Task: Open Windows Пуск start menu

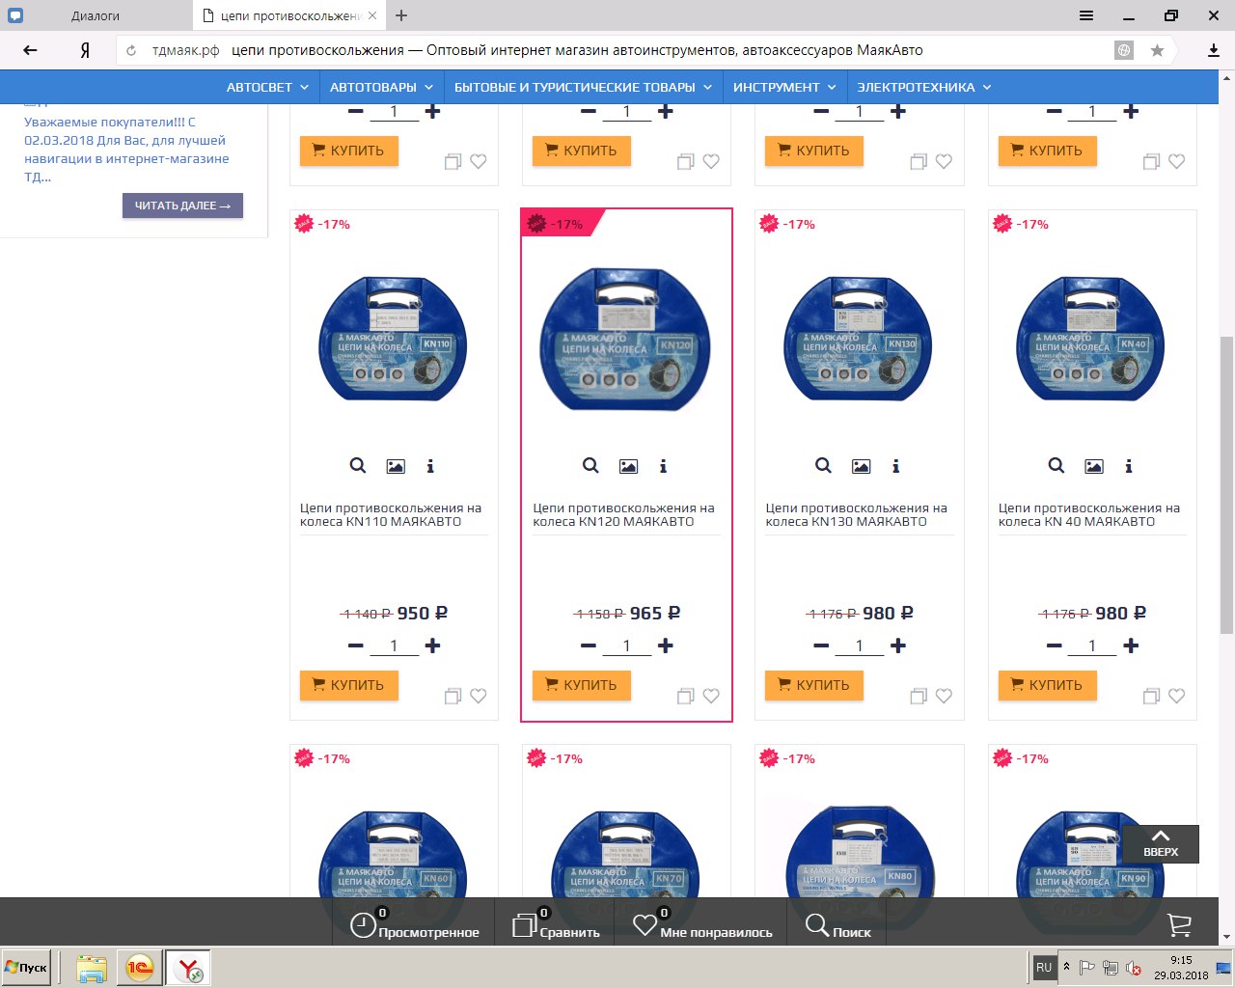Action: coord(27,967)
